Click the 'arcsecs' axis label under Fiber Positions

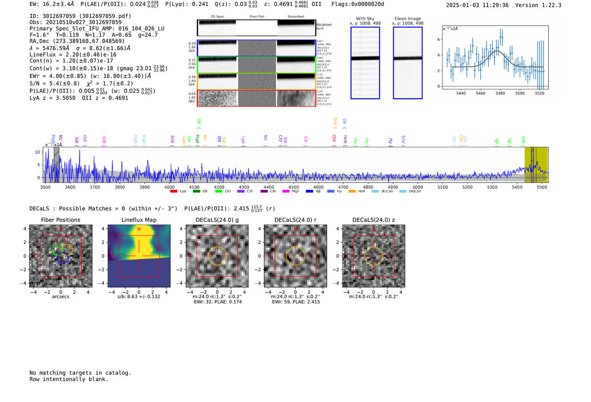pos(61,297)
